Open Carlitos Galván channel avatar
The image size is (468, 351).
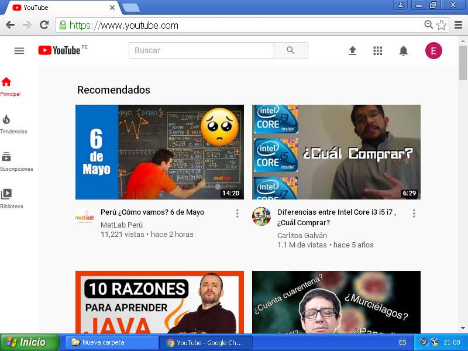tap(261, 216)
